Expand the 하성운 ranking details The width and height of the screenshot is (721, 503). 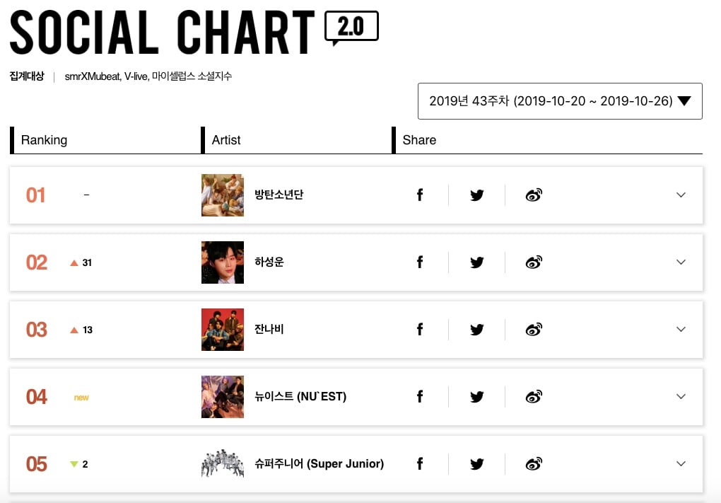[x=681, y=262]
